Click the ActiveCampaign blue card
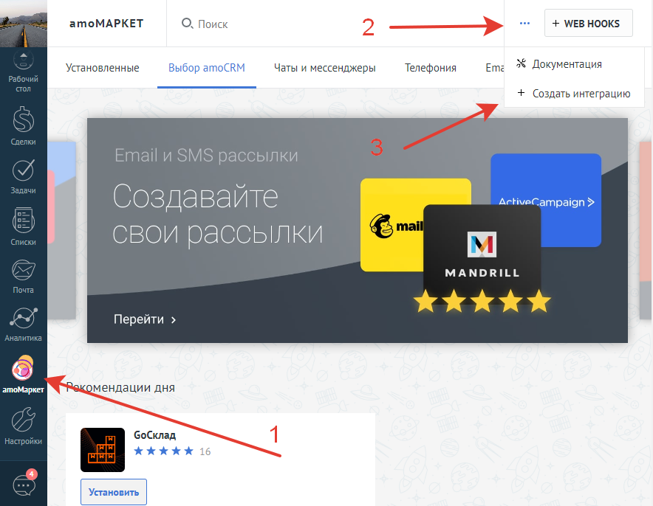 (546, 201)
